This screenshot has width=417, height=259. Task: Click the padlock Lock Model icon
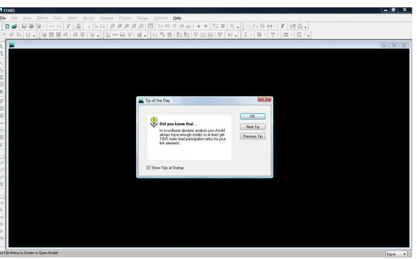[79, 26]
